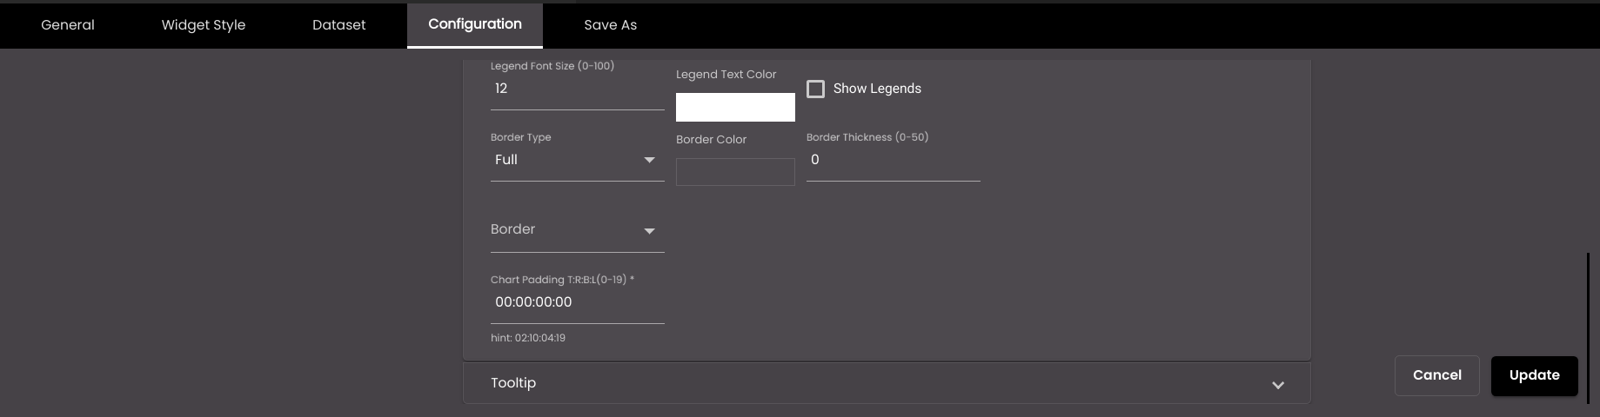Click the Tooltip chevron arrow
Image resolution: width=1600 pixels, height=417 pixels.
coord(1278,385)
